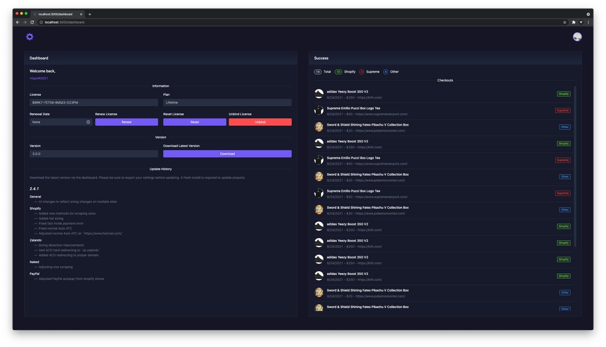The width and height of the screenshot is (606, 347).
Task: Click the PayPal changelog heading
Action: coord(35,273)
